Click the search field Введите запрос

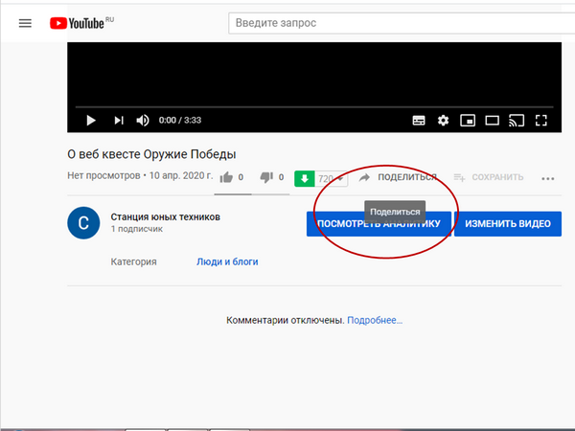[x=402, y=23]
